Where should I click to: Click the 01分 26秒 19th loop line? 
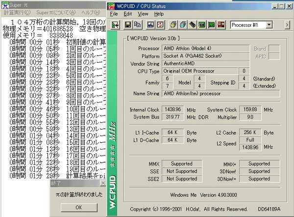(57, 169)
